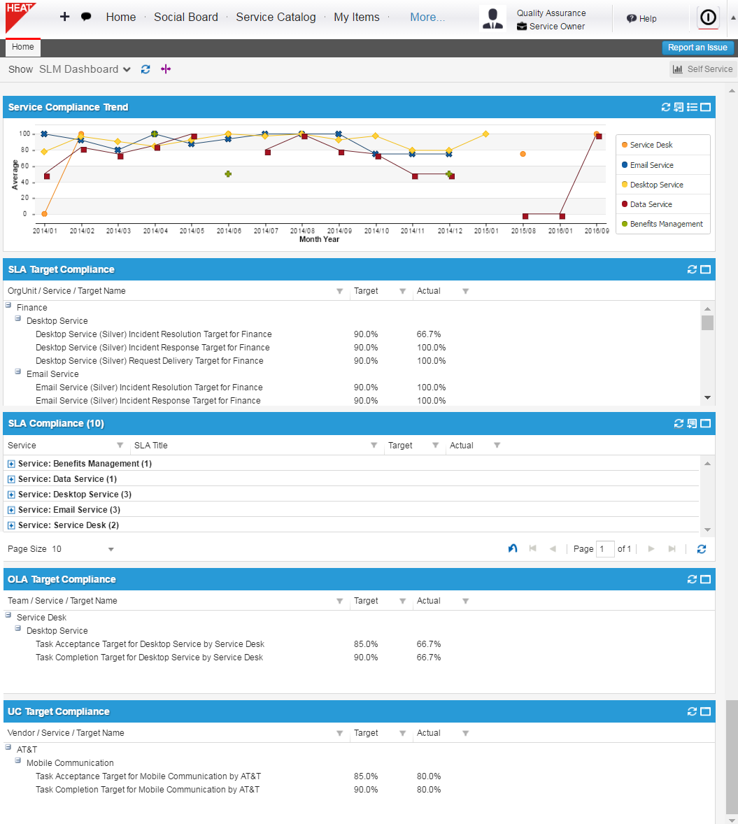
Task: Toggle Service Desk series in chart legend
Action: pos(651,145)
